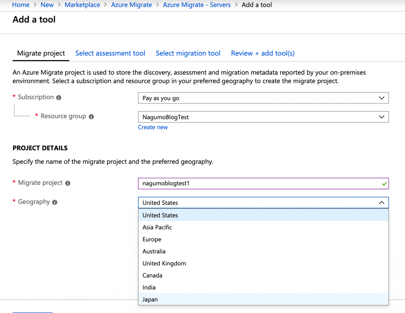Navigate to New breadcrumb

coord(47,5)
